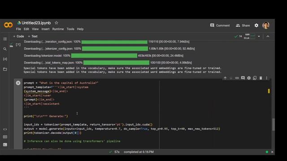This screenshot has width=287, height=161.
Task: Click the notebook title Untitled23.ipynb
Action: pos(36,23)
